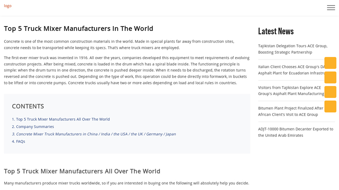The height and width of the screenshot is (190, 339).
Task: Click the logo in the header
Action: pos(8,6)
